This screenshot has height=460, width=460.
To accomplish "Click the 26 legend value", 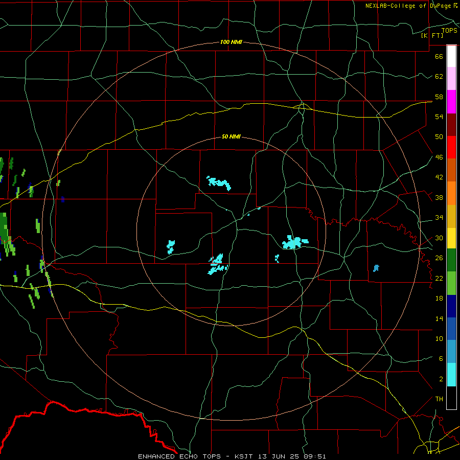I will pyautogui.click(x=439, y=258).
